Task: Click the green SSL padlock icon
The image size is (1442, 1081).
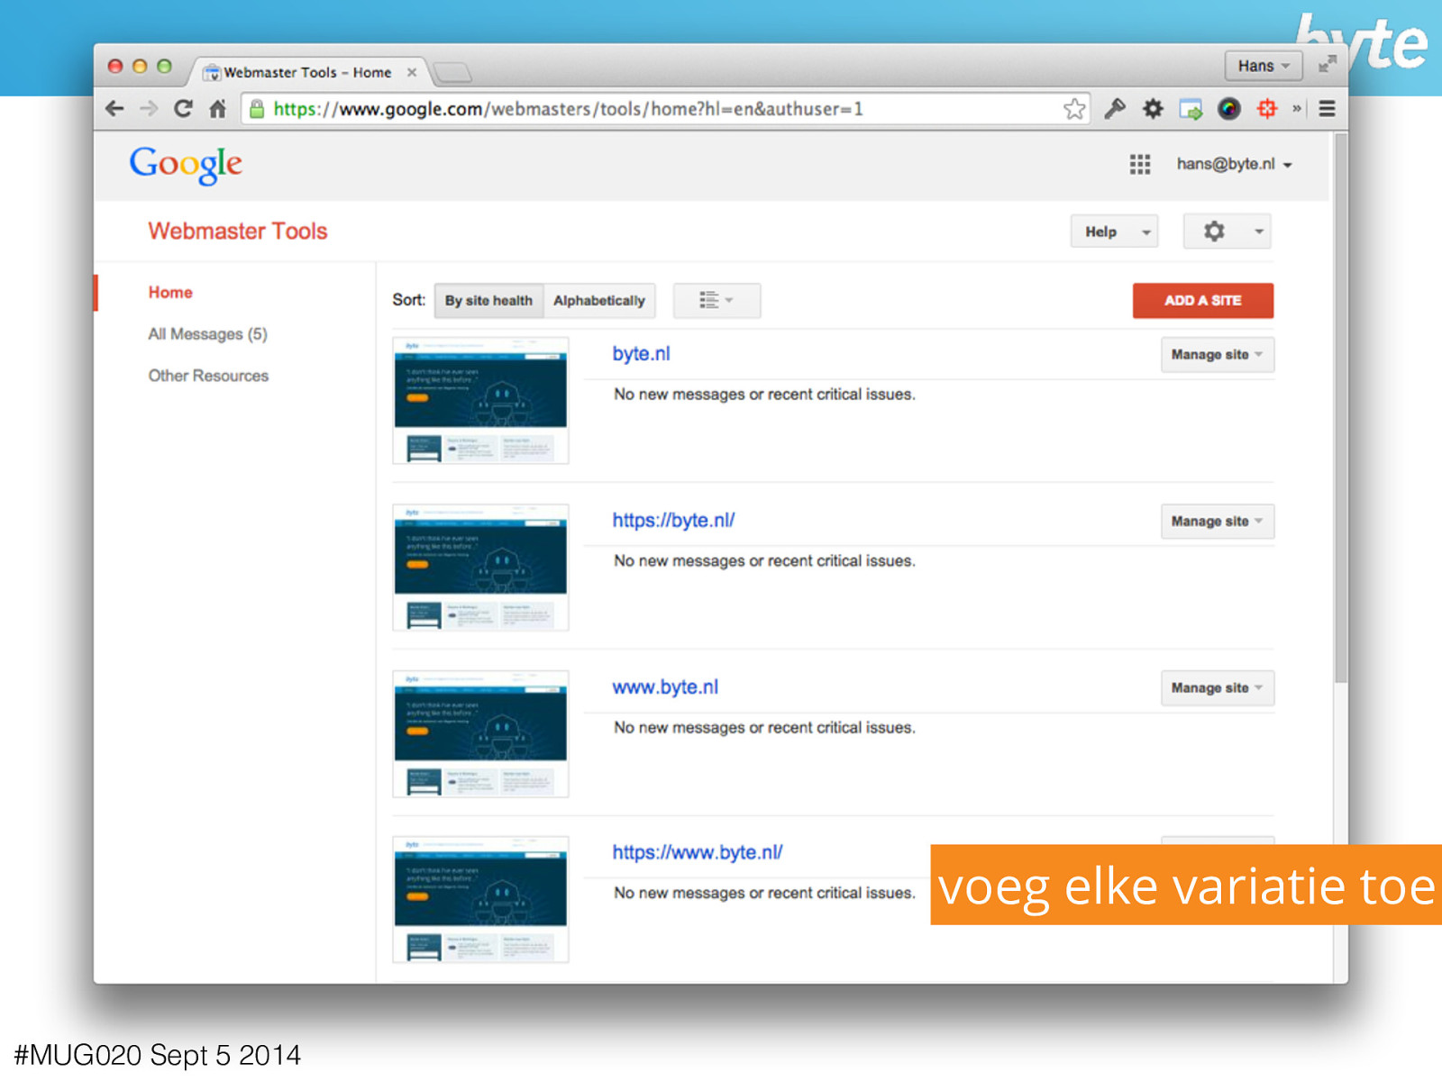Action: click(x=257, y=109)
